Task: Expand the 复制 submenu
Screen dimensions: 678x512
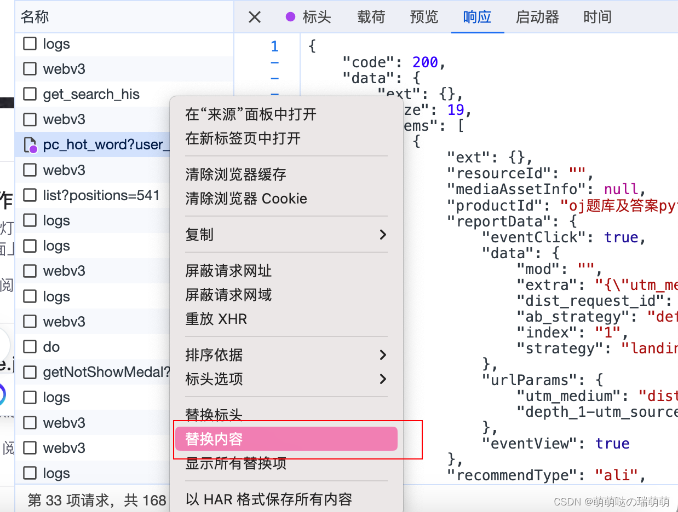Action: 286,235
